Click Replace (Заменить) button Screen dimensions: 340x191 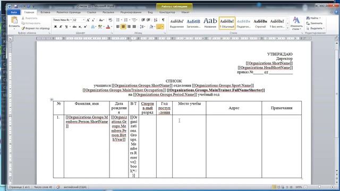(x=314, y=23)
